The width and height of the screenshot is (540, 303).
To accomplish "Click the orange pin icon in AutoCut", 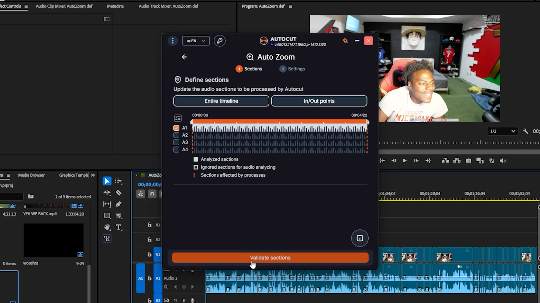I will pos(345,41).
